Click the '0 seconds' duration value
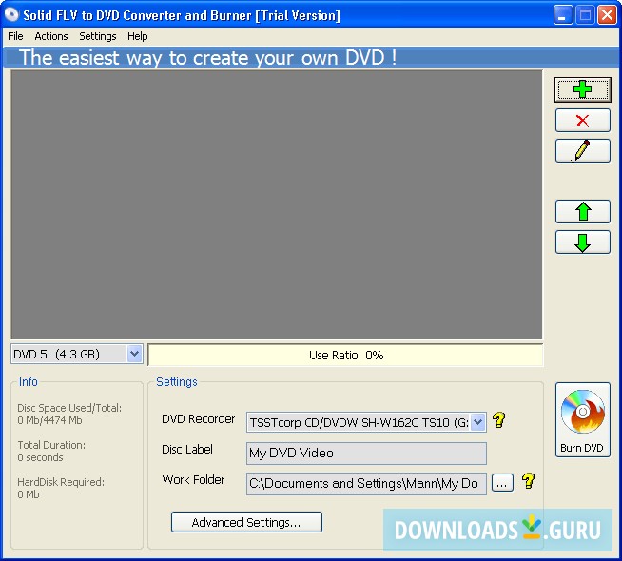Viewport: 622px width, 561px height. pyautogui.click(x=40, y=457)
